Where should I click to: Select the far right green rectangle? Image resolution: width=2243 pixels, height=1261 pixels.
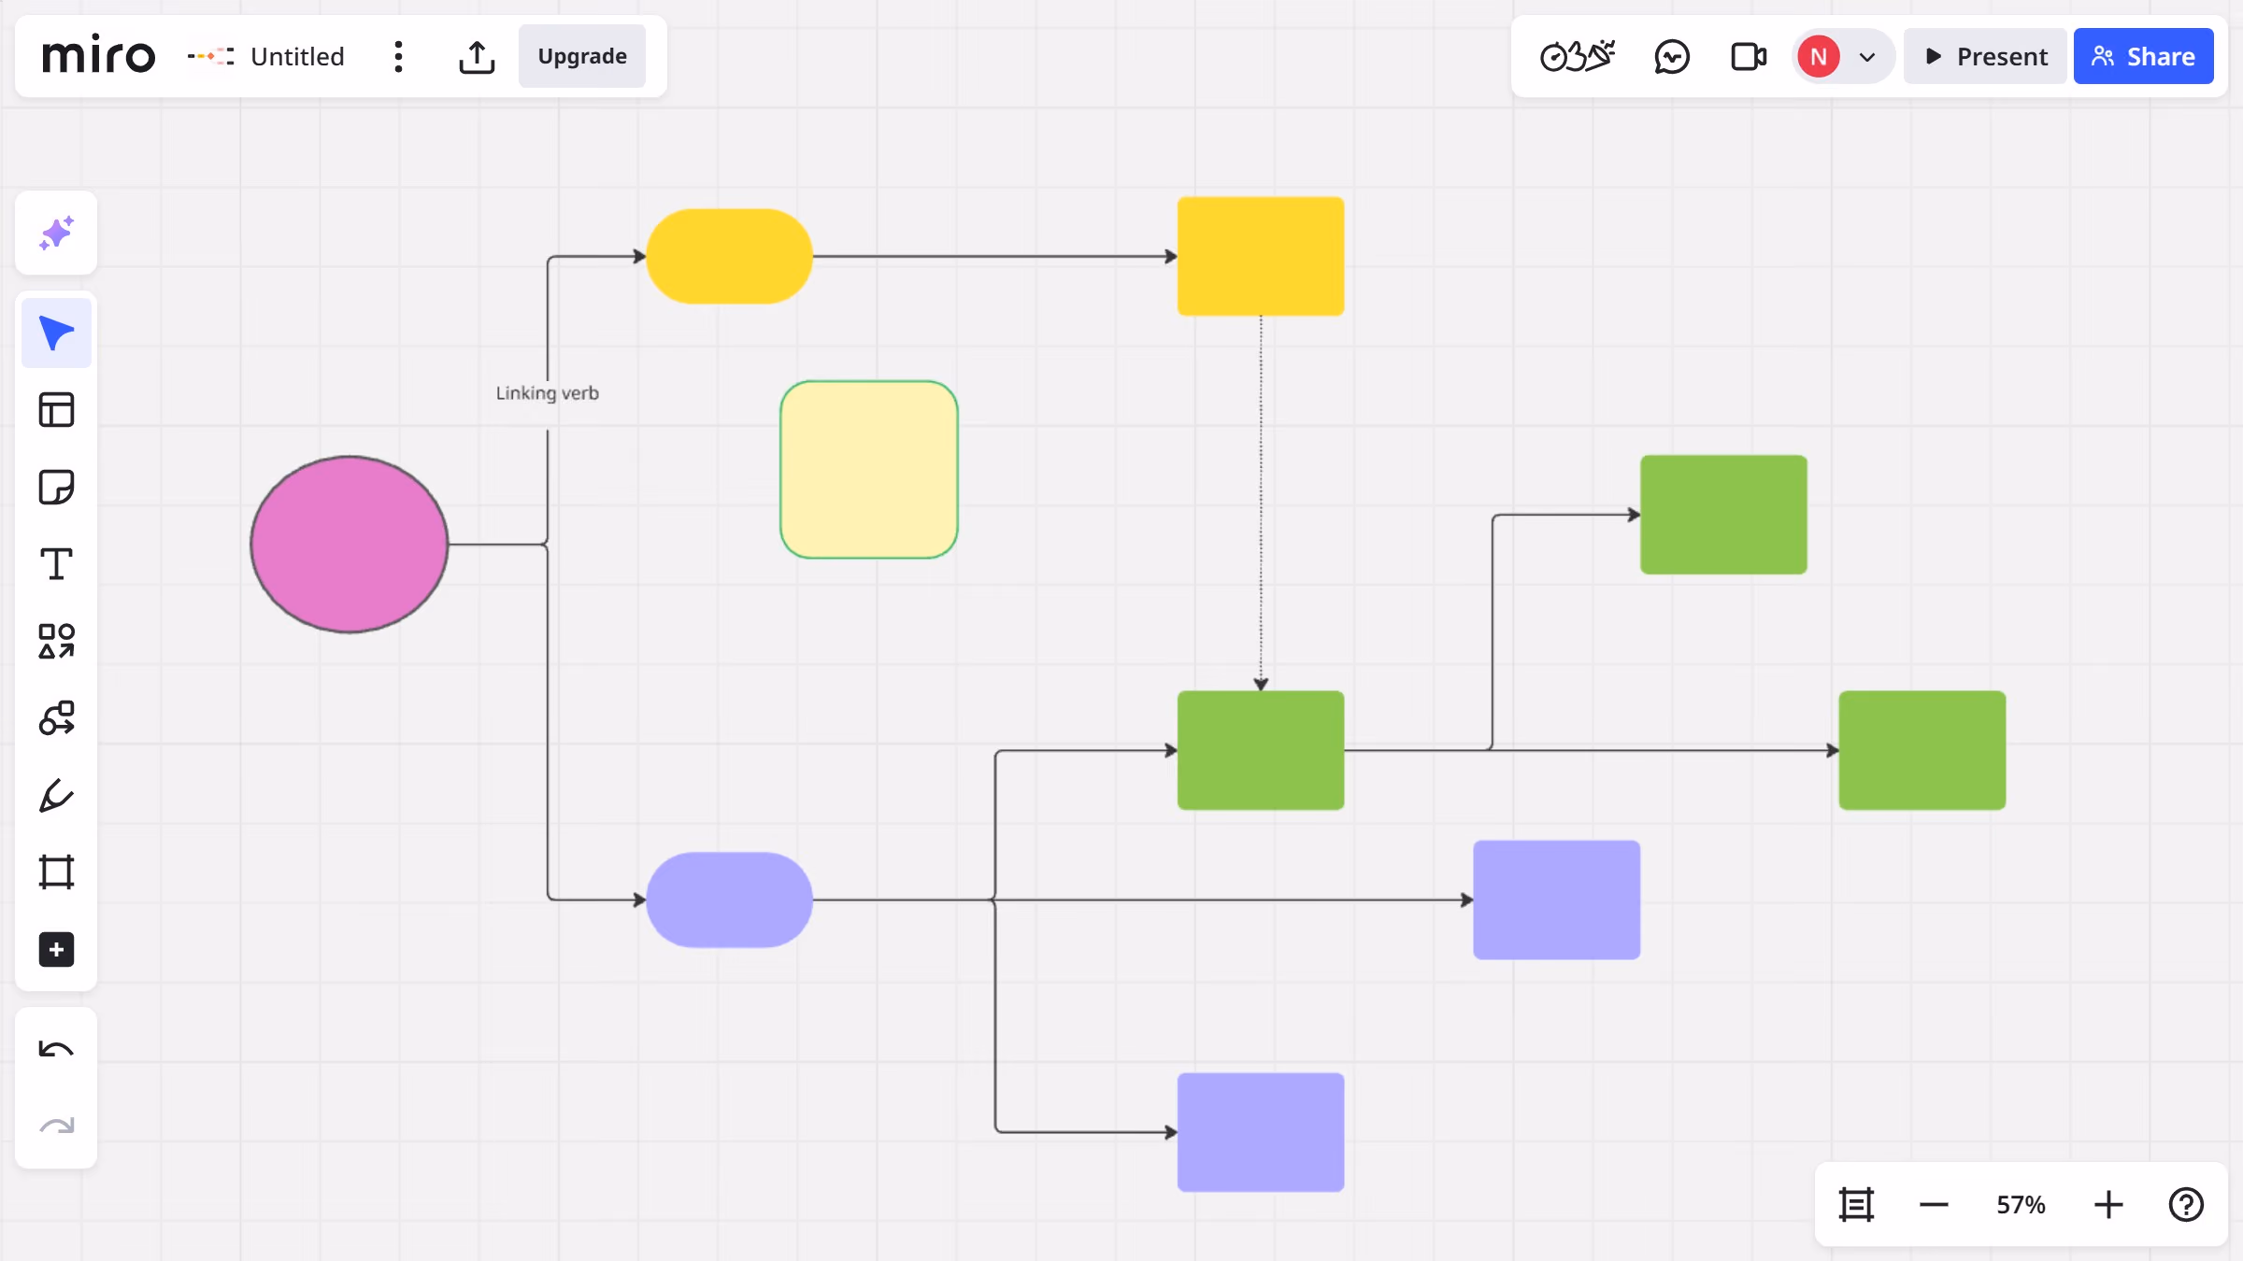point(1922,750)
